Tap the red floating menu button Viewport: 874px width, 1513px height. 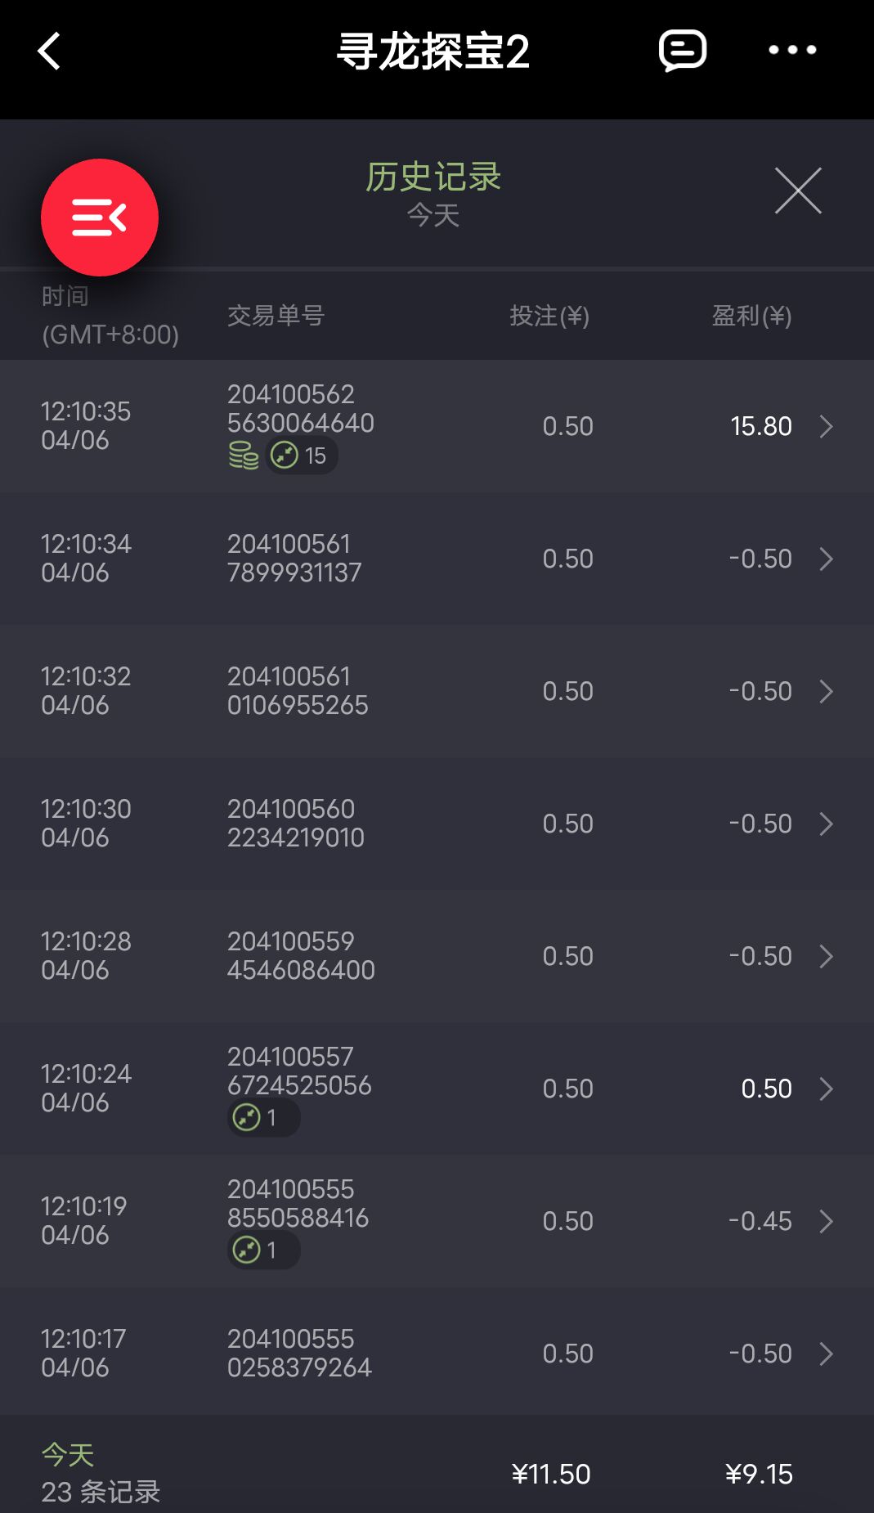(x=100, y=218)
